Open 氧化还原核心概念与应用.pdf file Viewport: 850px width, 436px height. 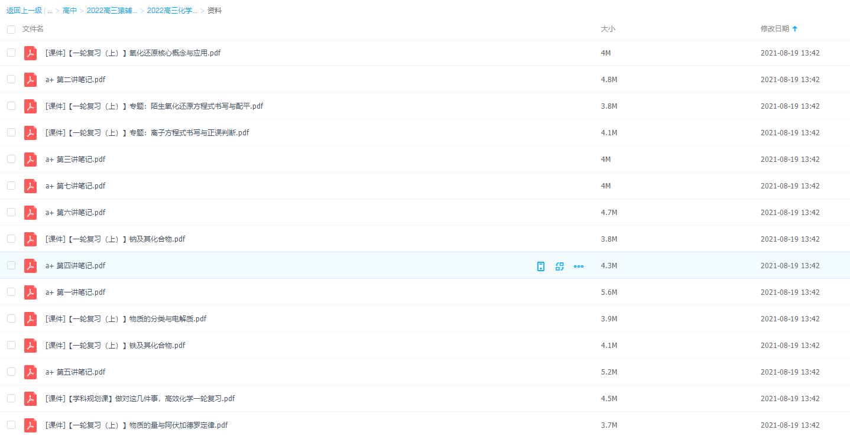coord(133,53)
